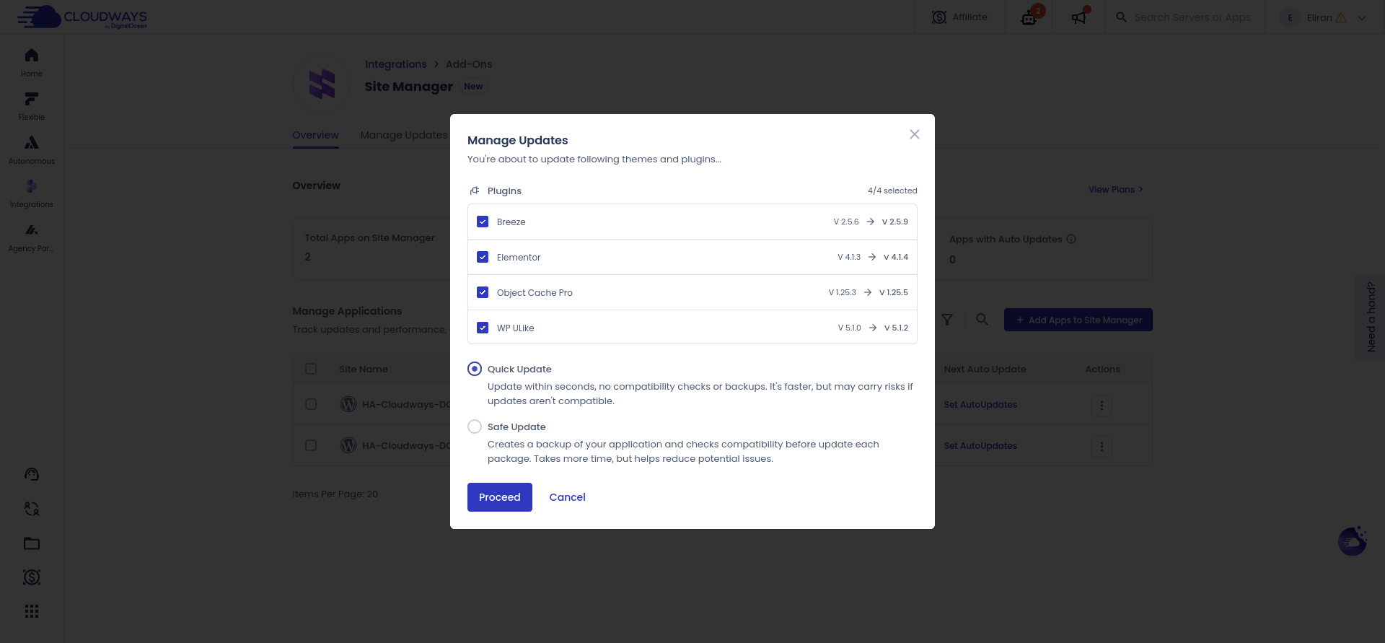Open actions menu for first application row
The height and width of the screenshot is (643, 1385).
point(1102,405)
